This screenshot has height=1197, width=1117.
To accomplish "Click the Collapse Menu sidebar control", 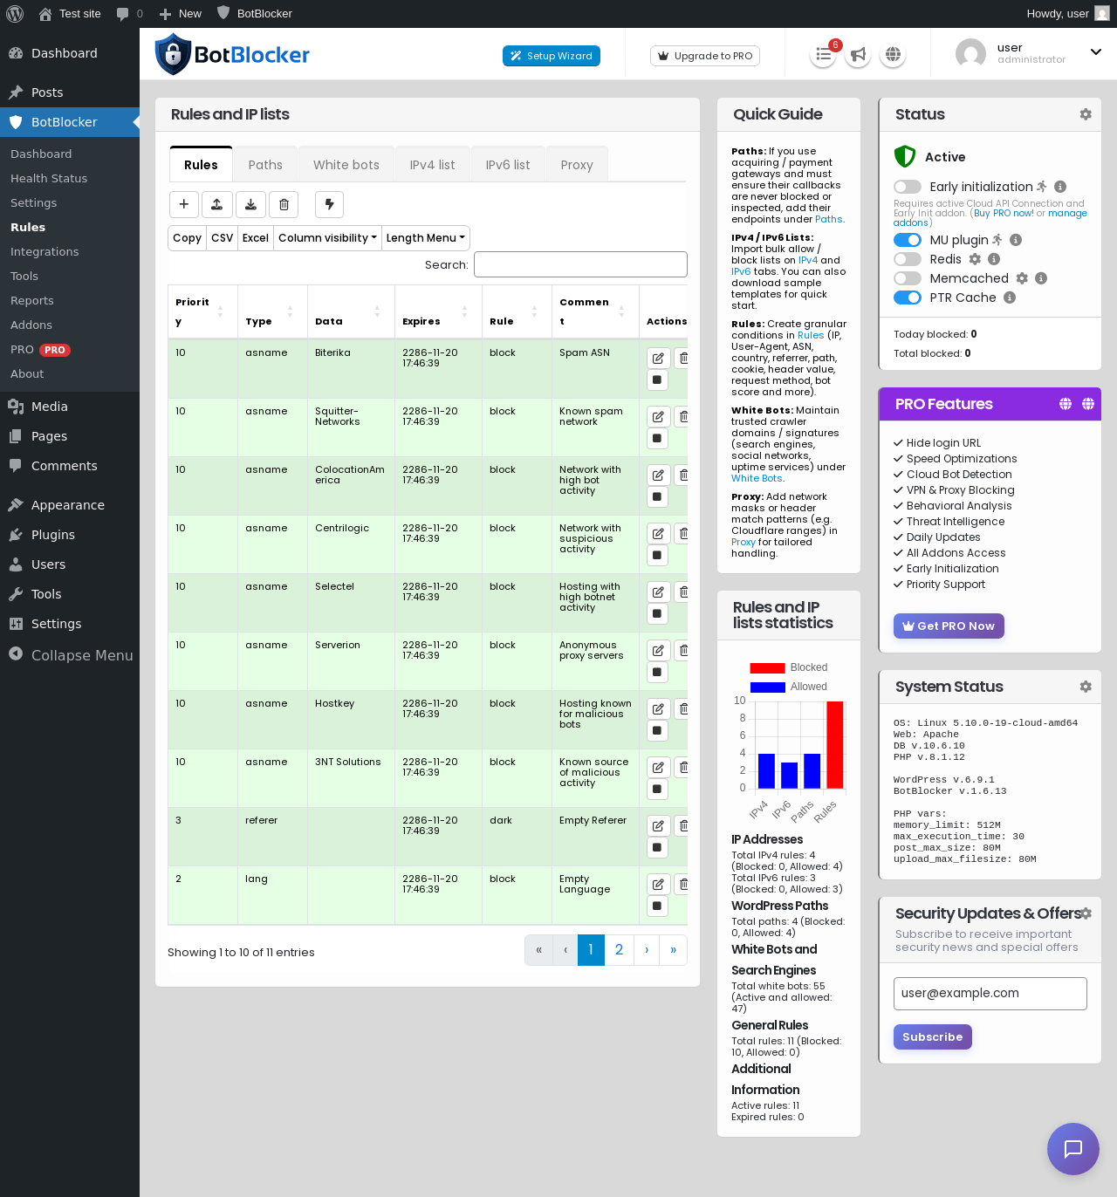I will pos(70,655).
